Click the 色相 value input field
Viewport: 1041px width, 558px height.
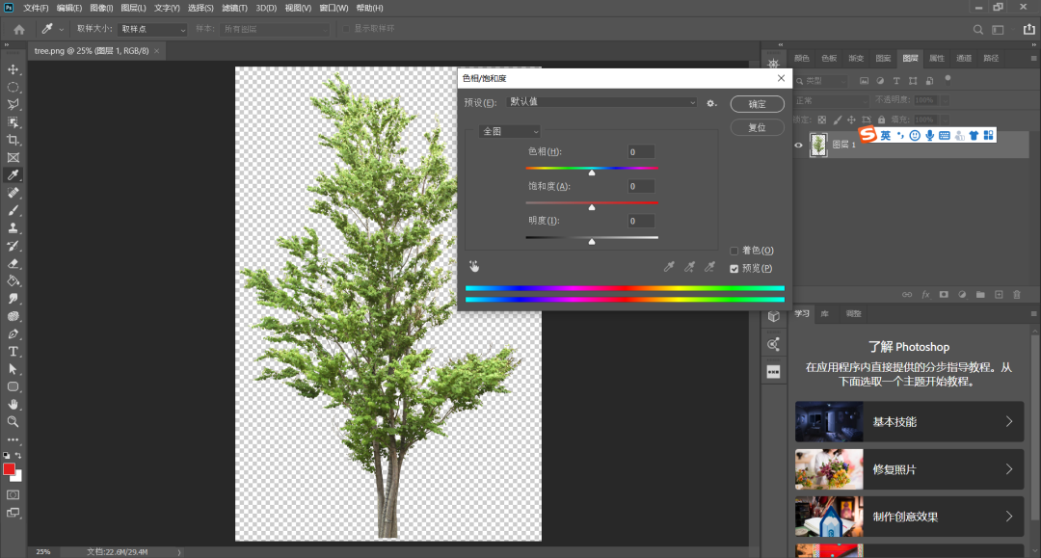[x=641, y=152]
